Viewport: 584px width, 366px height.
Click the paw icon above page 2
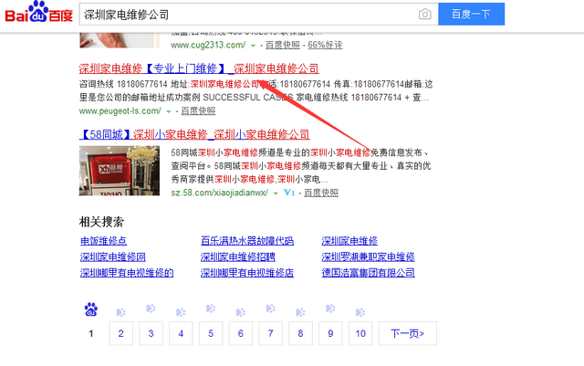(121, 312)
